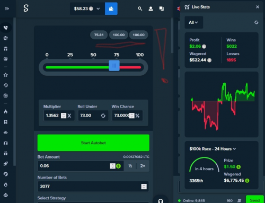Select the Sports ball icon in sidebar

(x=6, y=38)
